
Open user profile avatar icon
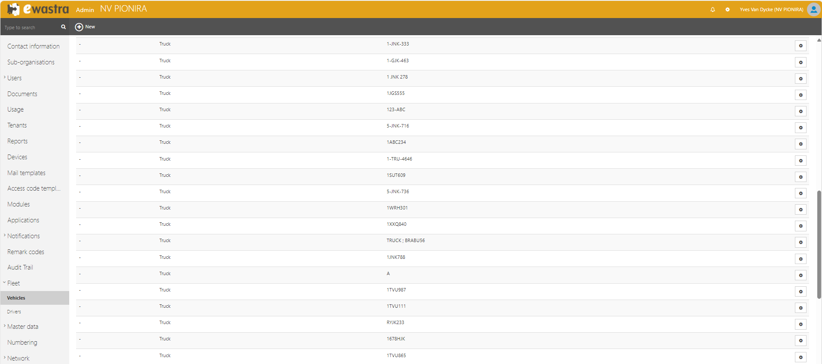click(813, 9)
